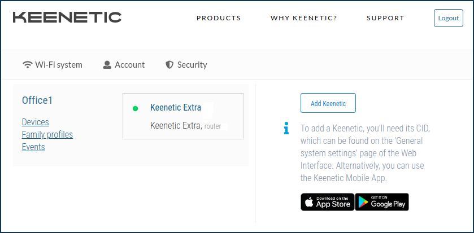The height and width of the screenshot is (233, 474).
Task: Open the Events link
Action: pyautogui.click(x=33, y=147)
